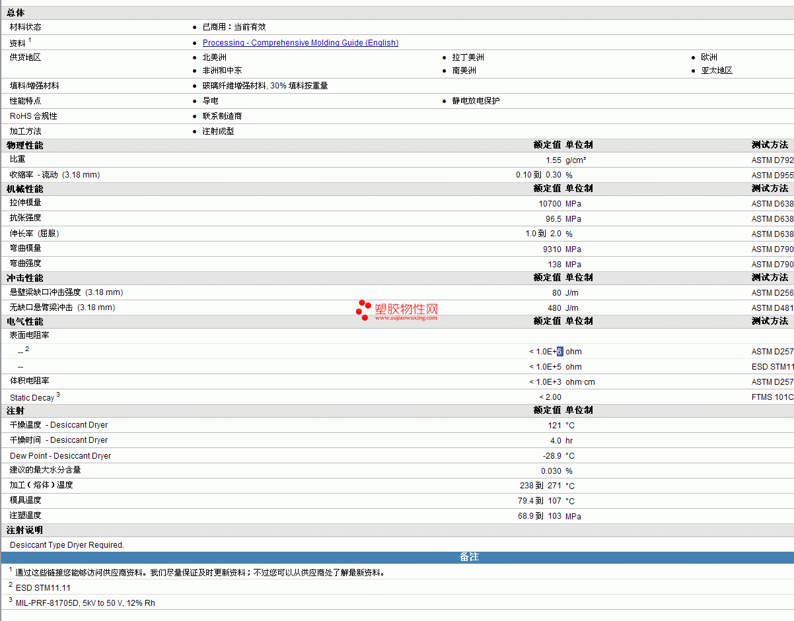Click the 10700 MPa tensile modulus value
Screen dimensions: 794x621
[x=550, y=204]
